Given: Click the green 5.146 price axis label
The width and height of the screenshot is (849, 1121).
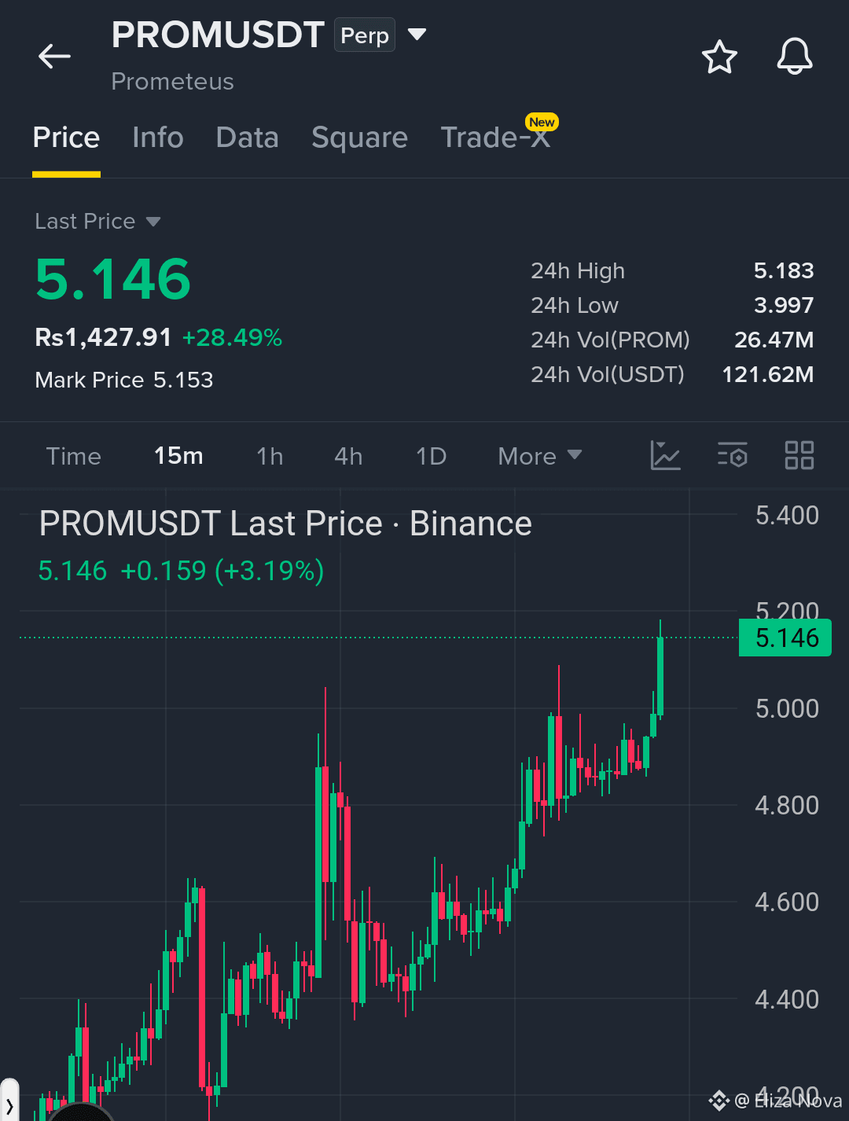Looking at the screenshot, I should tap(785, 638).
